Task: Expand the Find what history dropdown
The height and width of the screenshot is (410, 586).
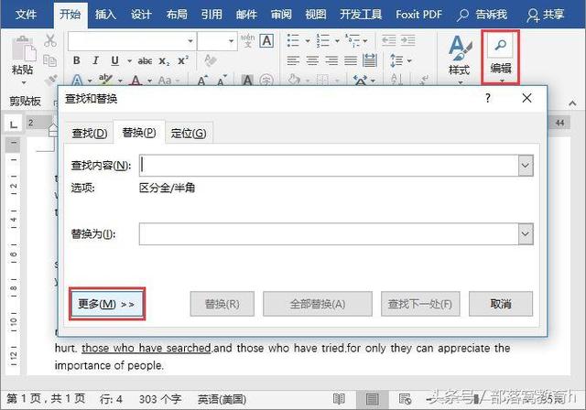Action: 526,166
